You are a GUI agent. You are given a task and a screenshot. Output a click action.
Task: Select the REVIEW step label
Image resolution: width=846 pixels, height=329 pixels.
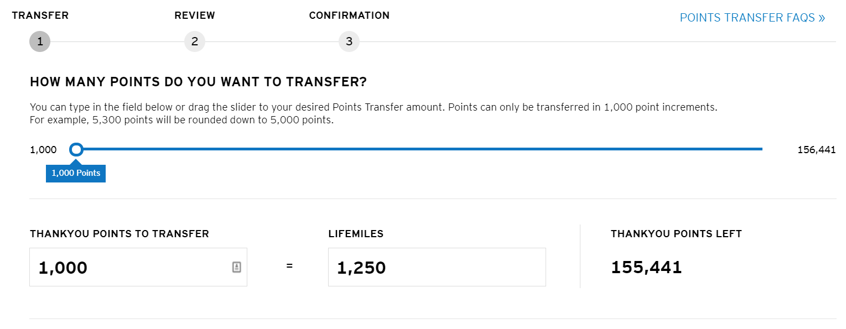point(195,15)
